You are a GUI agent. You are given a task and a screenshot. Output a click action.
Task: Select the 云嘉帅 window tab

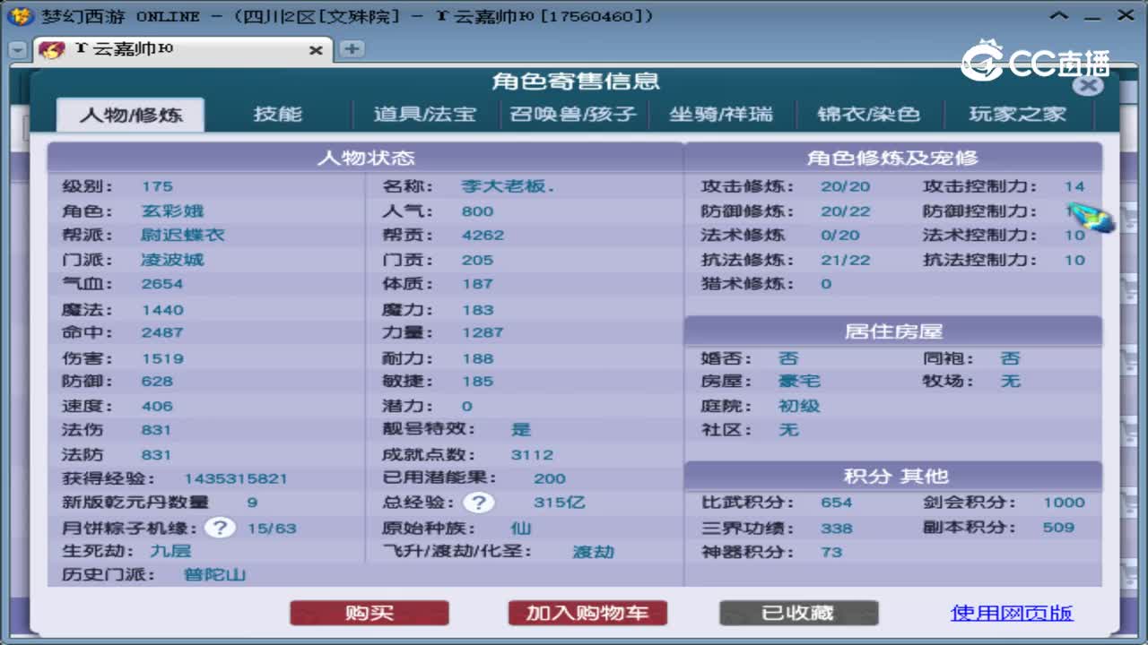[x=183, y=50]
